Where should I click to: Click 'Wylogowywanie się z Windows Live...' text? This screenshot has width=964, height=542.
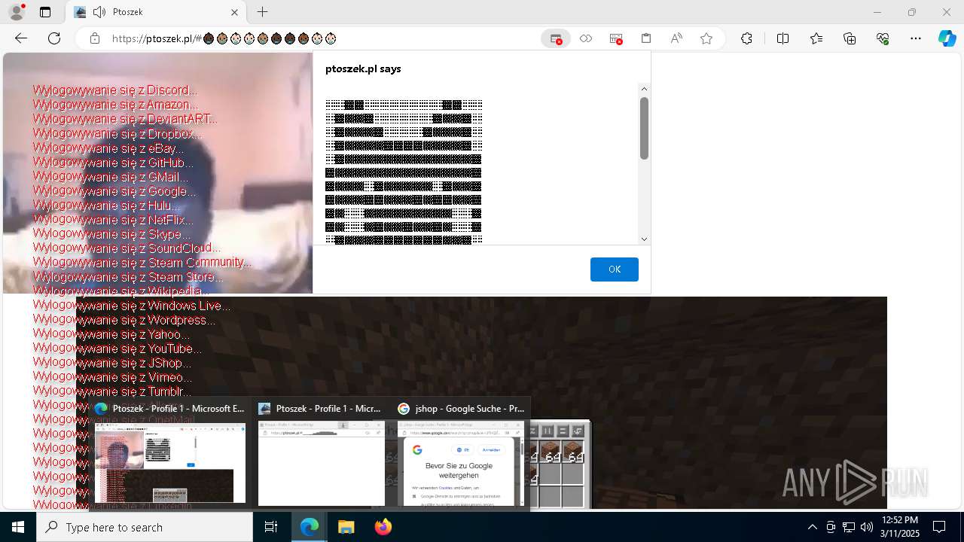(x=131, y=306)
